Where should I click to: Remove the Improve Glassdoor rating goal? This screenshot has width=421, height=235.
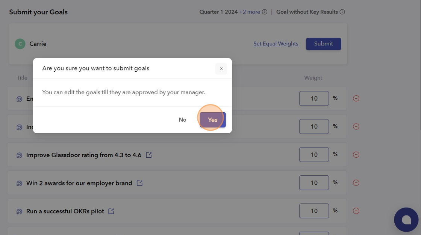(x=356, y=155)
